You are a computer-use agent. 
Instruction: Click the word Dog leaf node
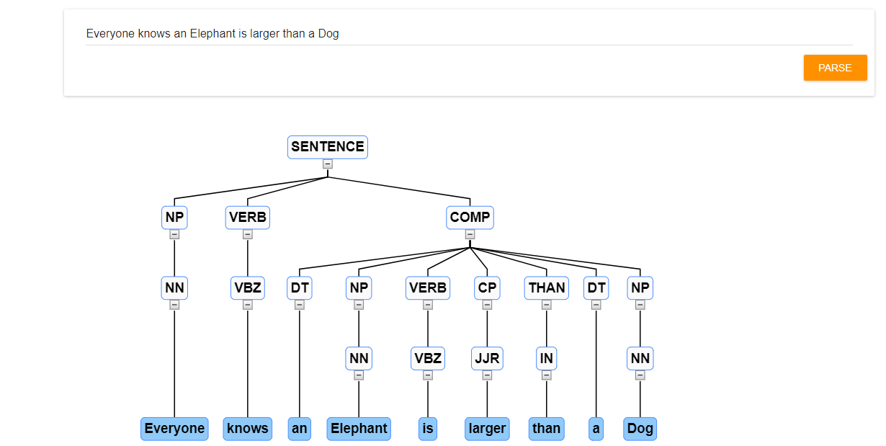tap(640, 429)
